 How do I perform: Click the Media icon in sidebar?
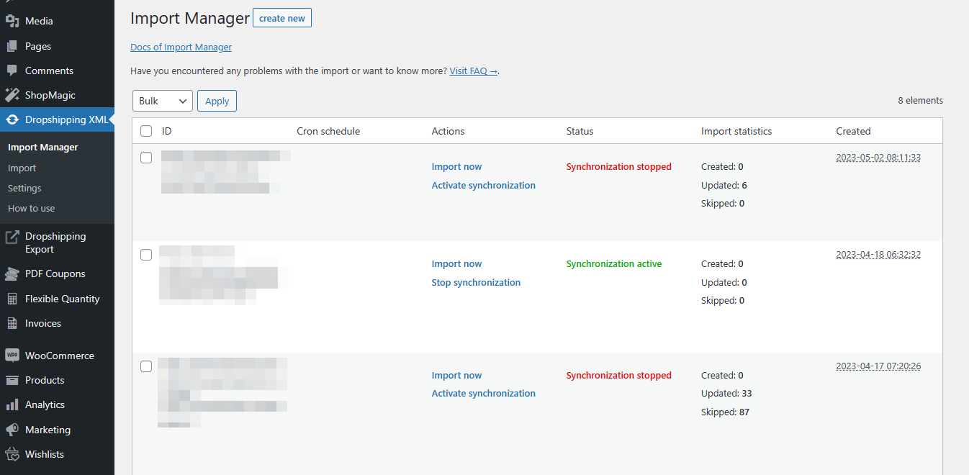pos(12,22)
